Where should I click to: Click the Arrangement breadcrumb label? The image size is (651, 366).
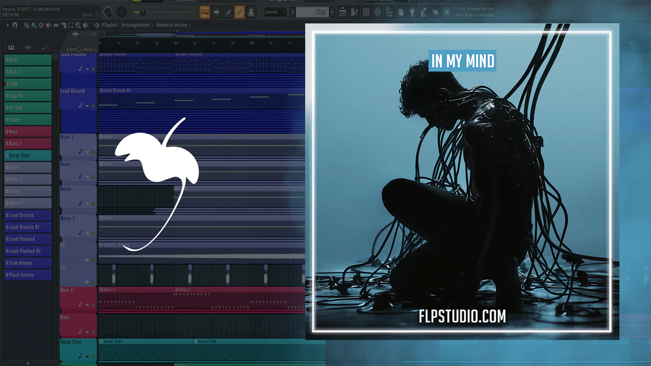coord(136,25)
